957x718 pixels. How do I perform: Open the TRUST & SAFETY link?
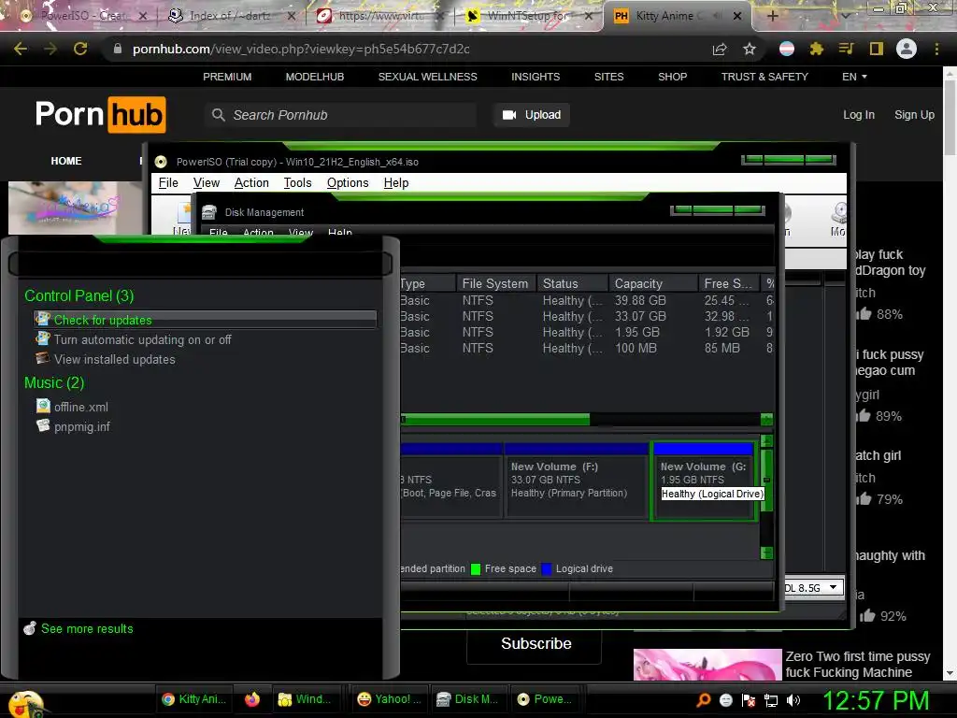click(764, 77)
